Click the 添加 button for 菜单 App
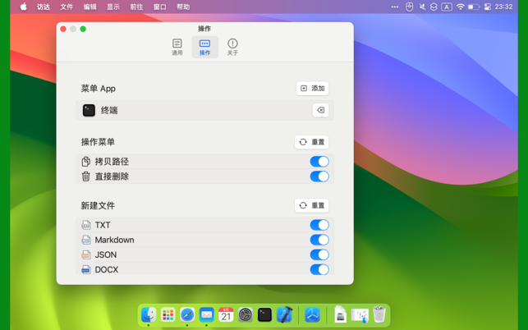The image size is (528, 330). [x=313, y=88]
